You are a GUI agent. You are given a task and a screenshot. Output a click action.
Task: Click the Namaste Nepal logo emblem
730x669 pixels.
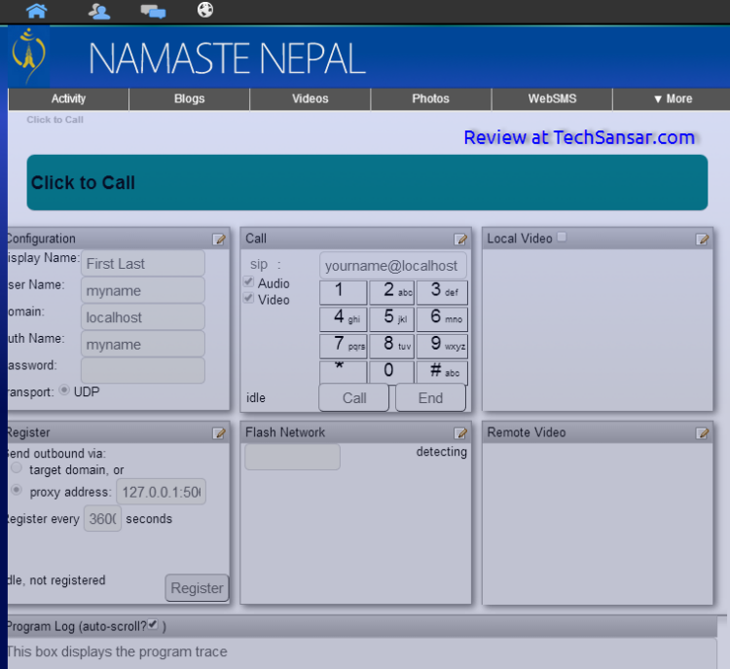(29, 56)
